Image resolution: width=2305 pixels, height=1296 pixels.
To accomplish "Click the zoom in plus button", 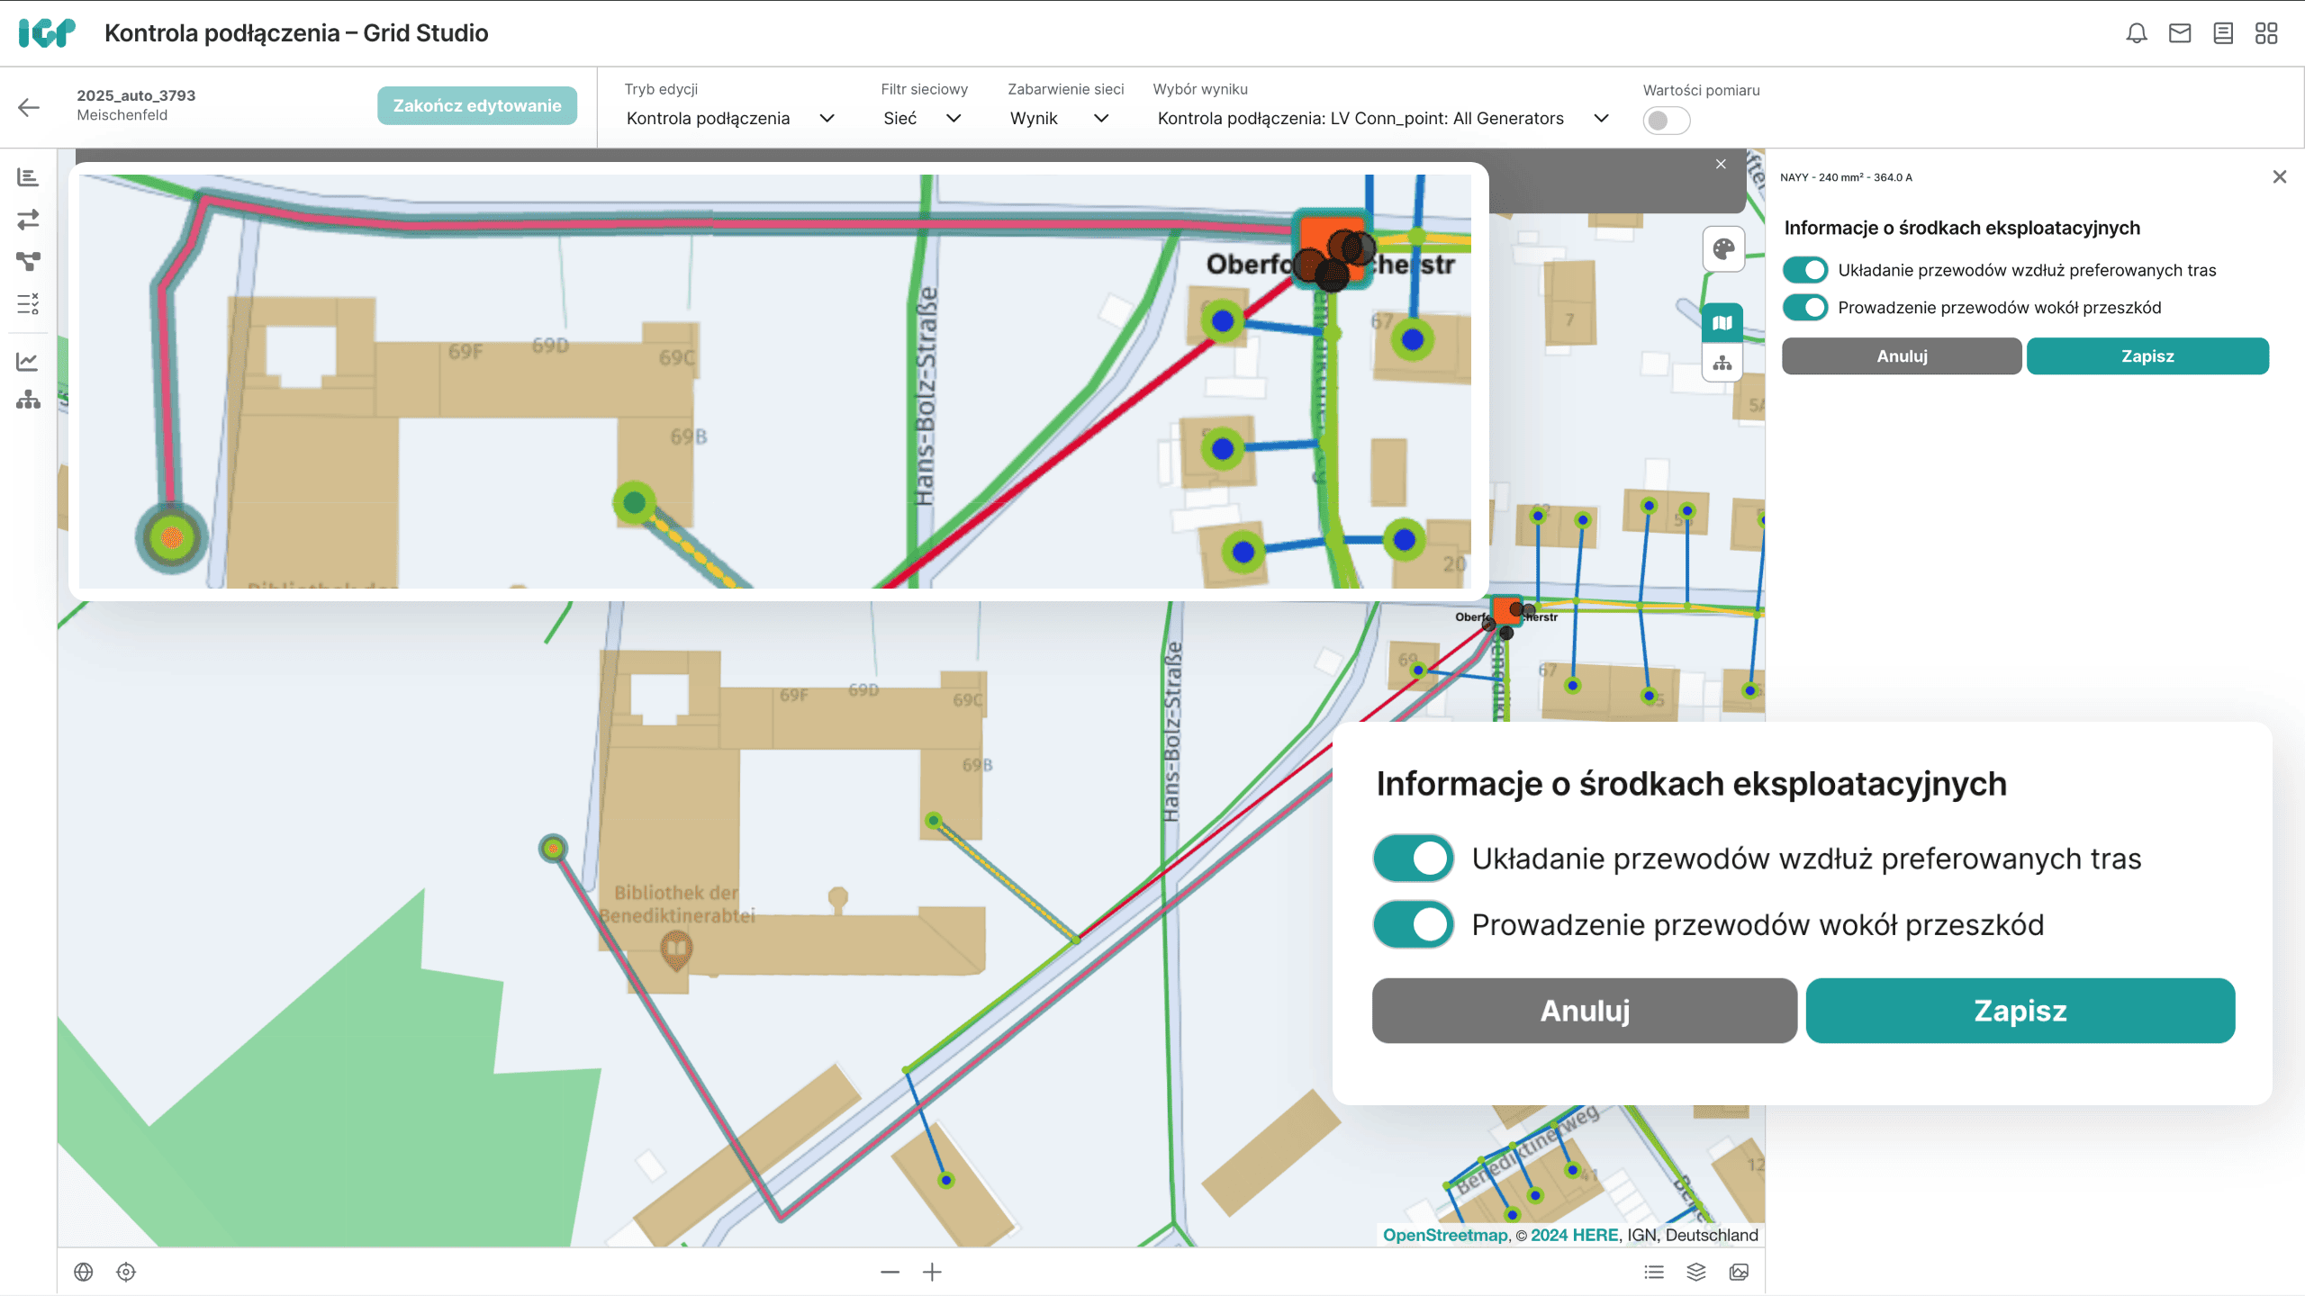I will click(x=933, y=1272).
